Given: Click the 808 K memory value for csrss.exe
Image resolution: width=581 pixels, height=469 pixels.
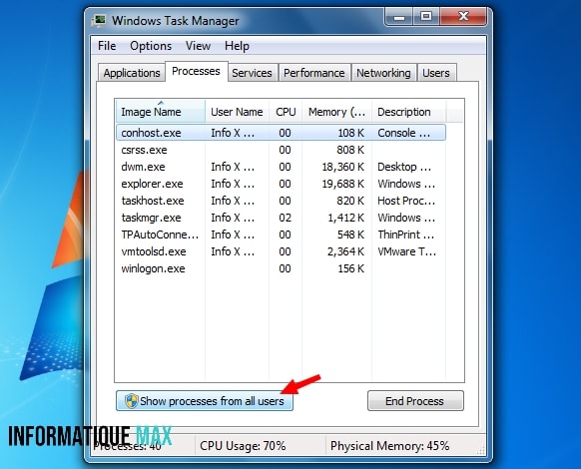Looking at the screenshot, I should [350, 150].
